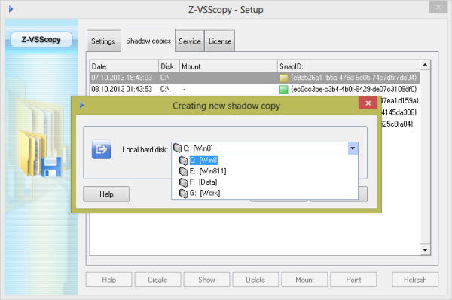
Task: Click the Refresh button
Action: [415, 280]
